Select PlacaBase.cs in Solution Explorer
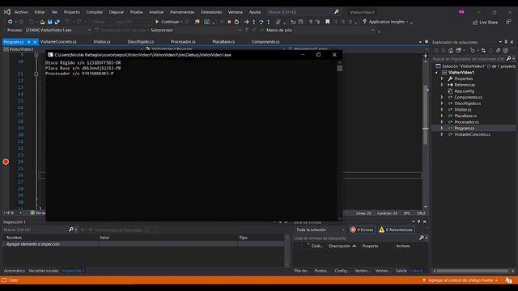 click(x=465, y=116)
